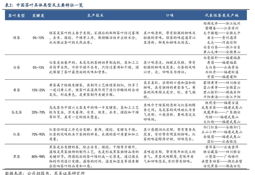Click the '黑茶' row label in first column

click(16, 157)
